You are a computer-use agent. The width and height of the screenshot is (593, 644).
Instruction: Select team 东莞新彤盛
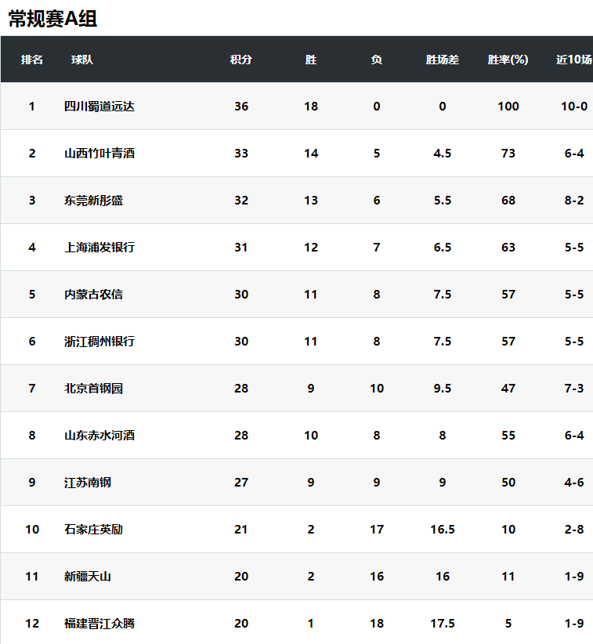click(94, 201)
